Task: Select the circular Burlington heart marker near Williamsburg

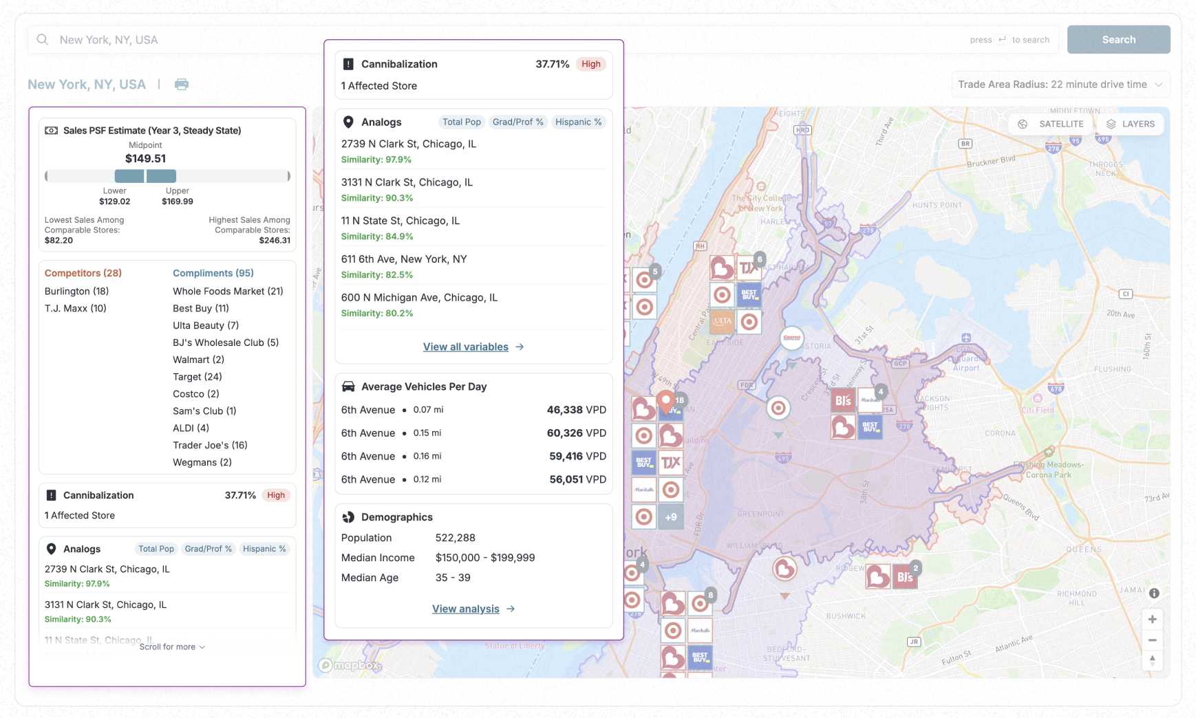Action: (x=784, y=569)
